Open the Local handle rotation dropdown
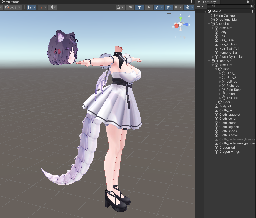256x218 pixels. pos(13,7)
